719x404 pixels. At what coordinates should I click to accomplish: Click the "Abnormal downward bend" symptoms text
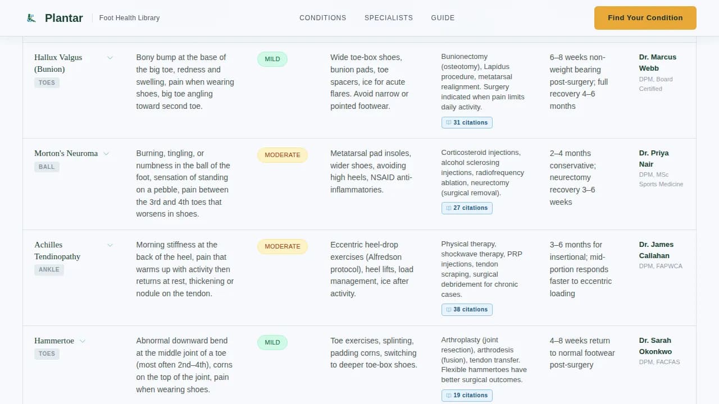184,365
